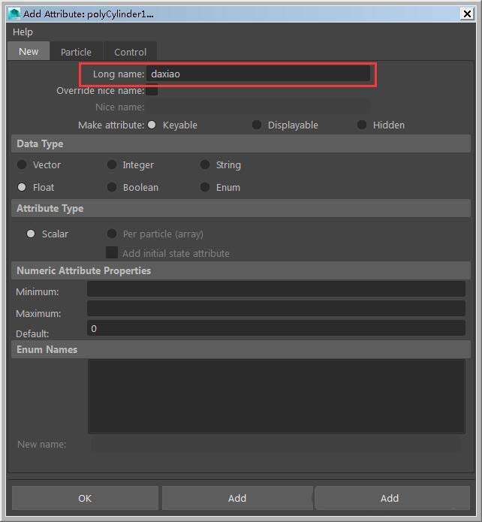This screenshot has width=482, height=522.
Task: Select the Keyable radio button
Action: tap(152, 125)
